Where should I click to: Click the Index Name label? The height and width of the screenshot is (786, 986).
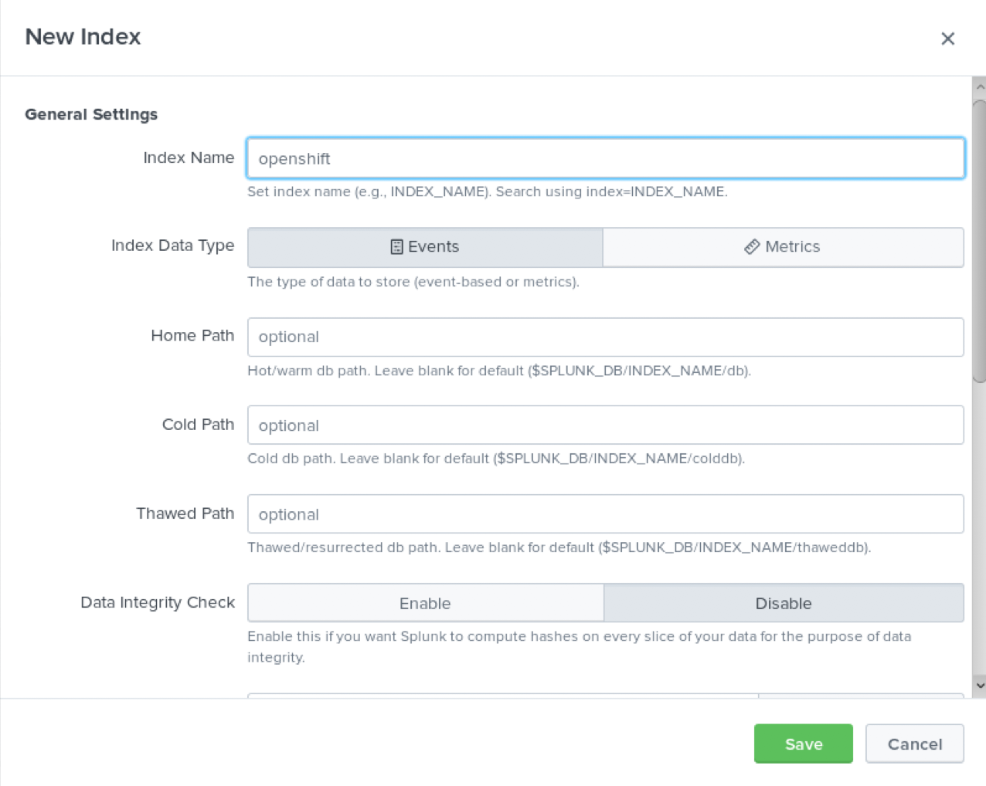(189, 158)
